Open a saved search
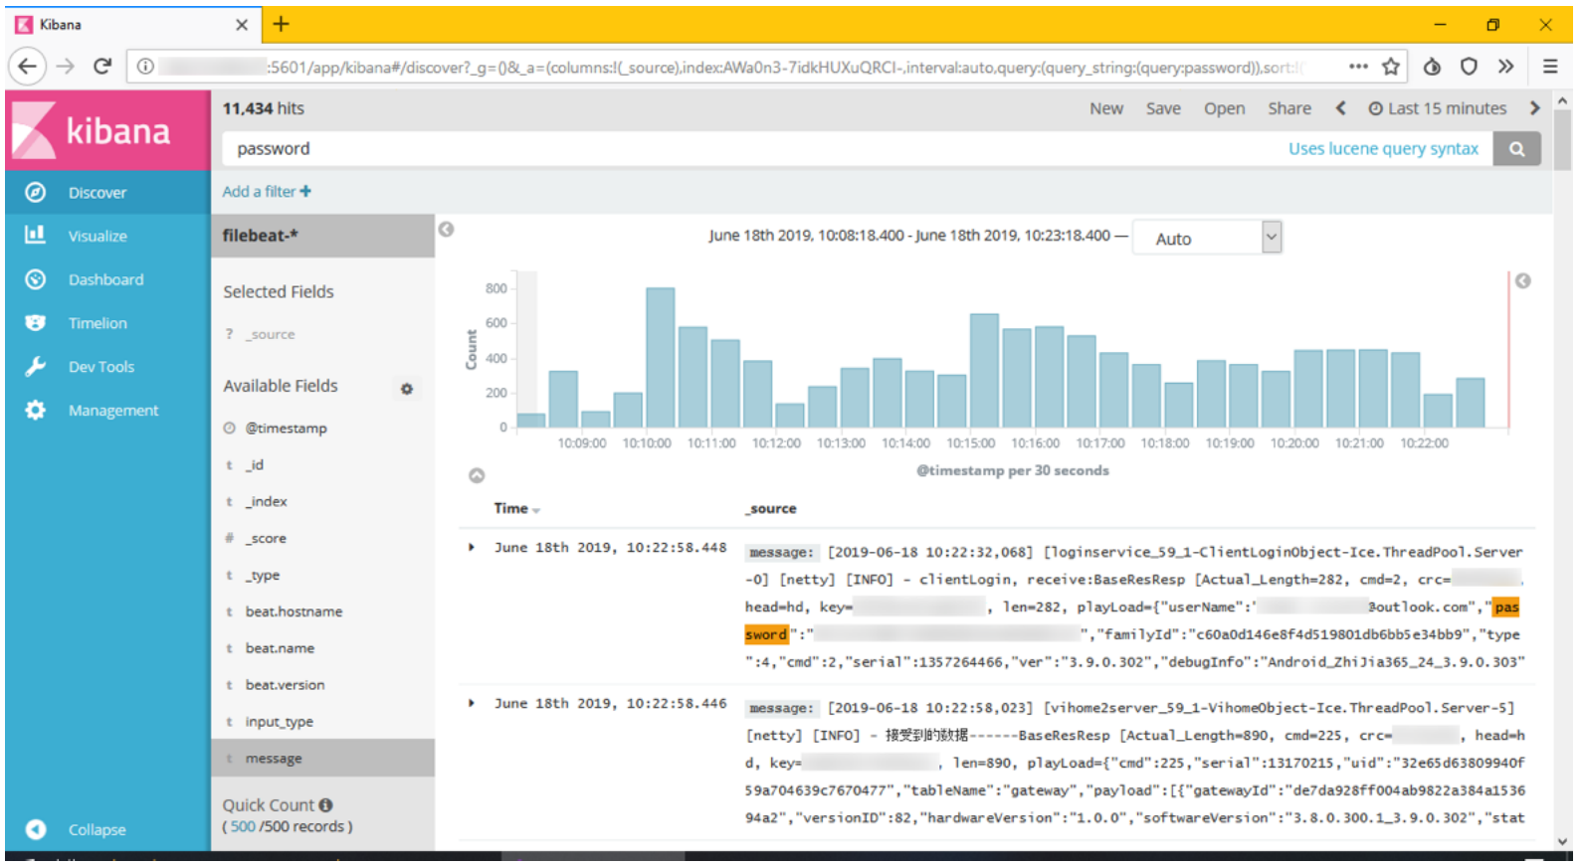The width and height of the screenshot is (1583, 867). coord(1224,108)
